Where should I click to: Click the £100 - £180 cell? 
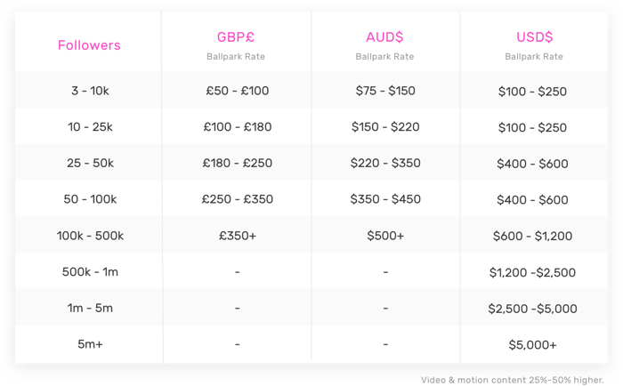pos(238,127)
